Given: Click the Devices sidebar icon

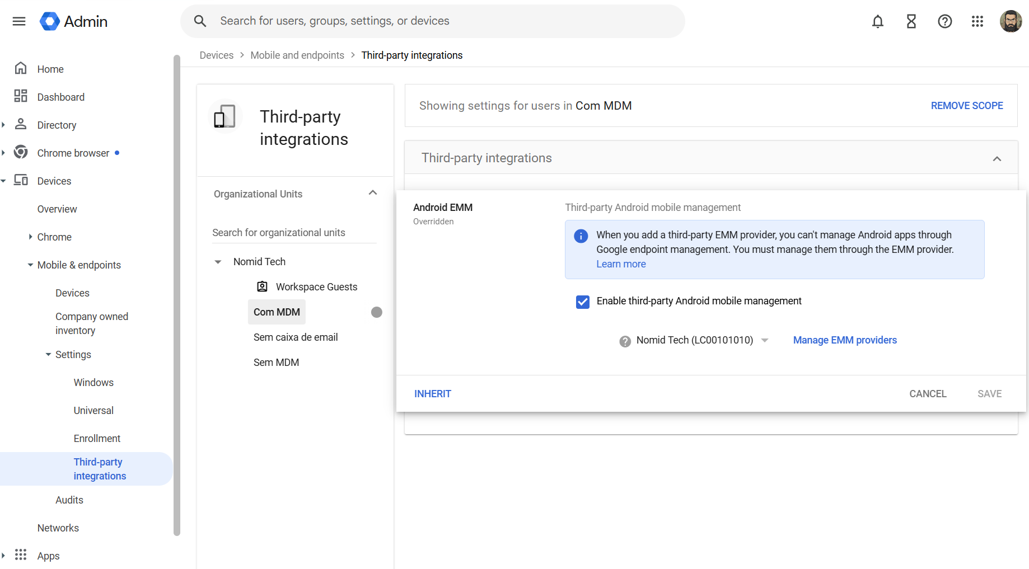Looking at the screenshot, I should (x=21, y=180).
